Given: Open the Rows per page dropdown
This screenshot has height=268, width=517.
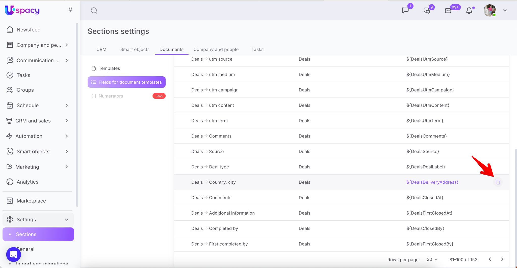Looking at the screenshot, I should [x=432, y=259].
